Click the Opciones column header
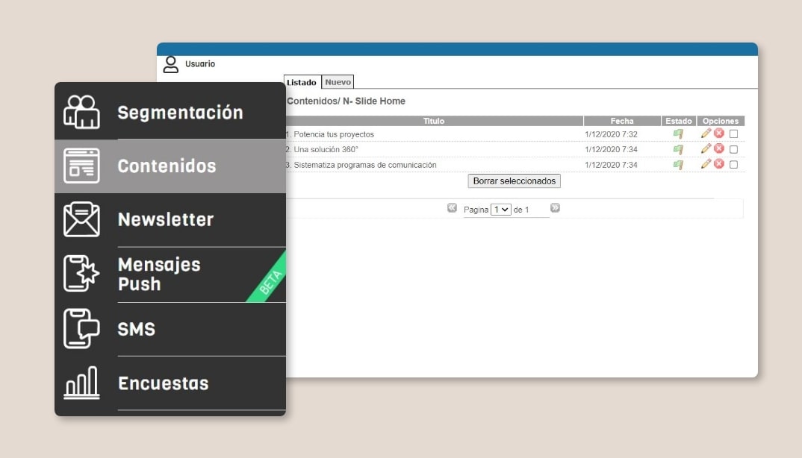Viewport: 802px width, 458px height. click(x=721, y=121)
